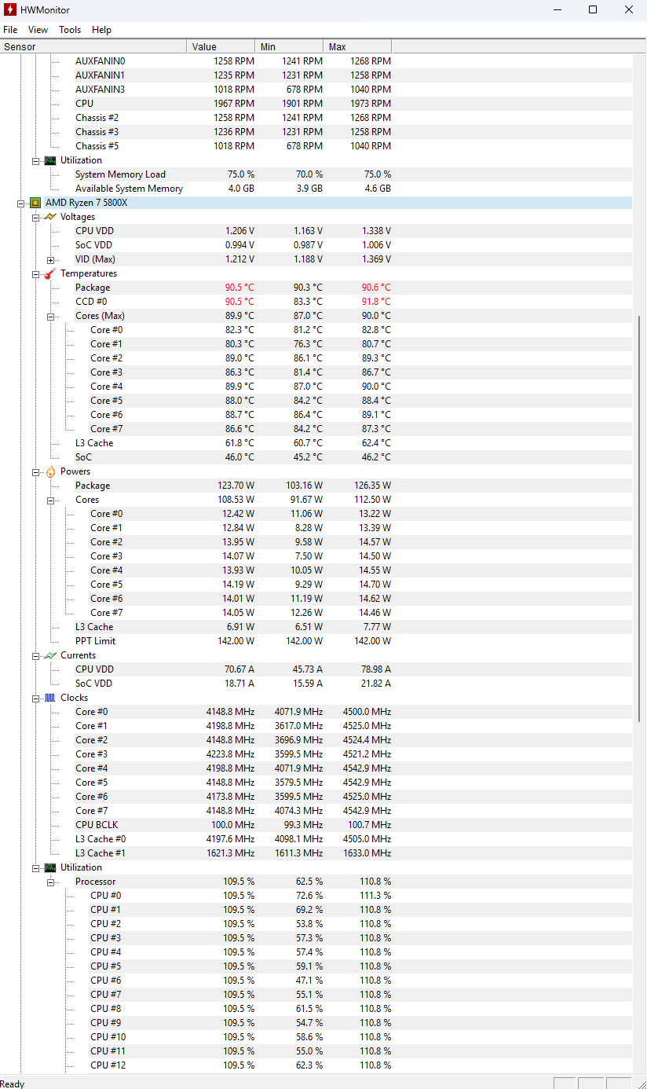Minimize the HWMonitor window
This screenshot has height=1089, width=647.
[557, 9]
